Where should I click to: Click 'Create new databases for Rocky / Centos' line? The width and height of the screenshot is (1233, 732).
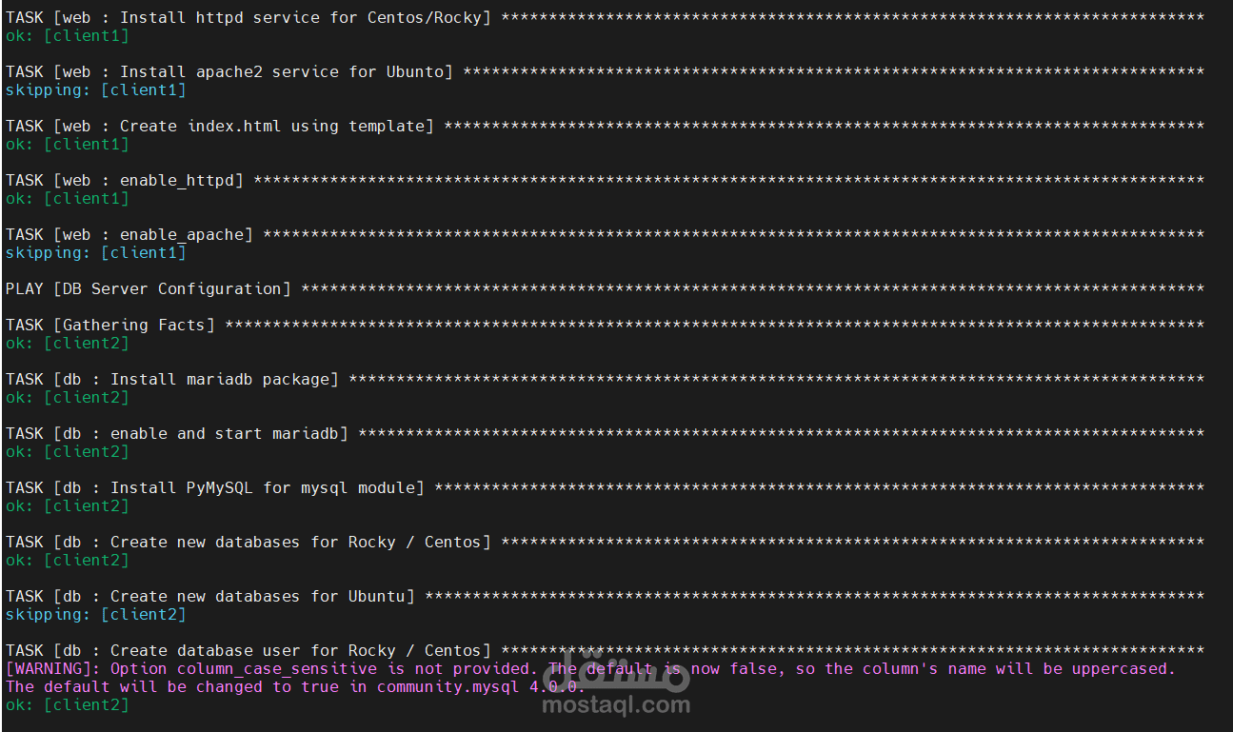pos(605,543)
